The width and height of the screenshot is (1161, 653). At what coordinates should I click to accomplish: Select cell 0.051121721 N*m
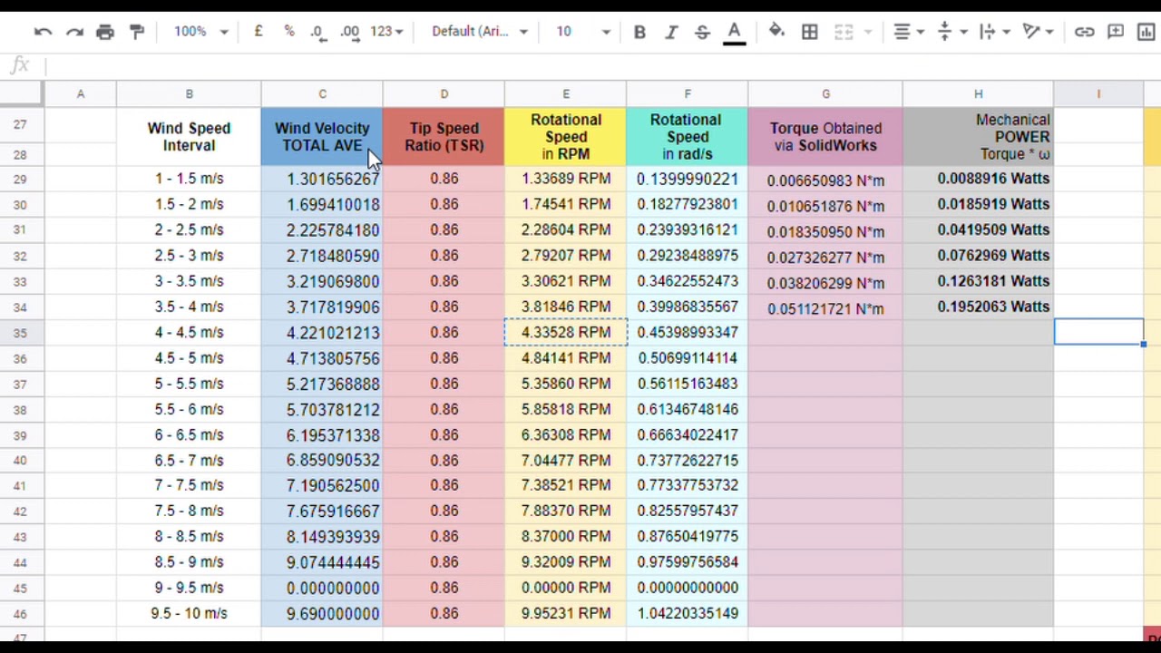point(825,307)
